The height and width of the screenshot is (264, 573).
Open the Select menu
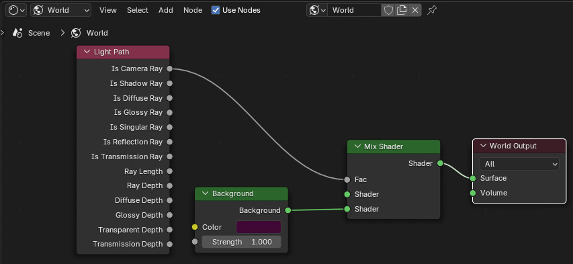[x=138, y=10]
